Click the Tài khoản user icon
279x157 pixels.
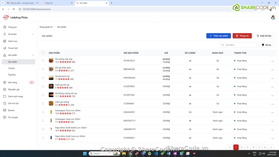point(5,34)
